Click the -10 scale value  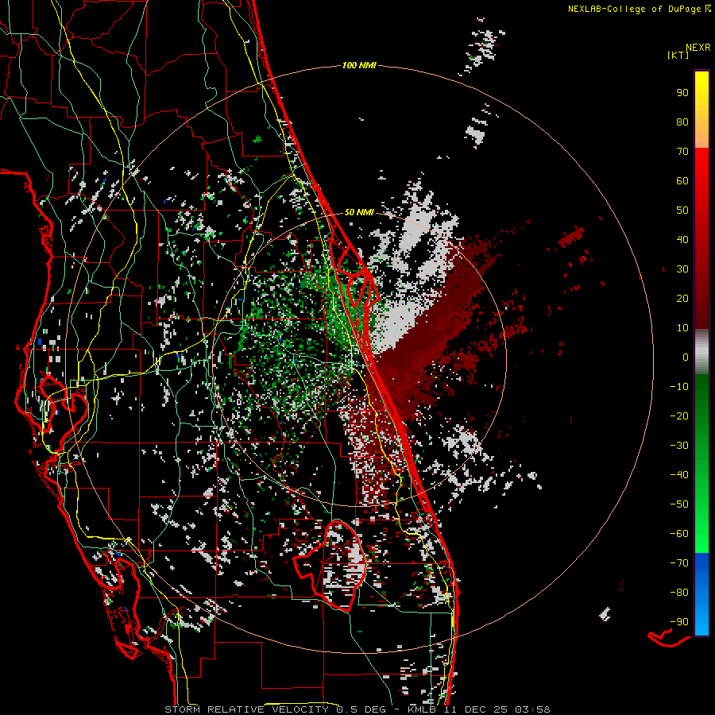[x=679, y=387]
